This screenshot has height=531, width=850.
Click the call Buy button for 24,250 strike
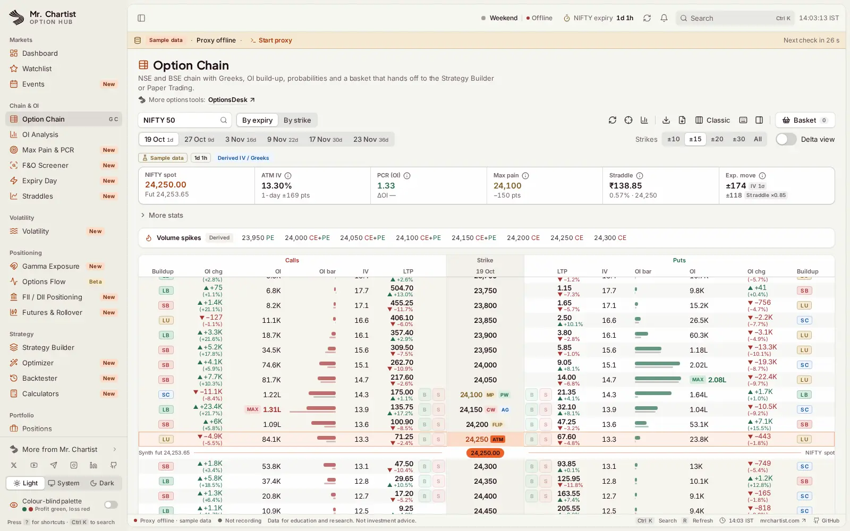pyautogui.click(x=424, y=439)
